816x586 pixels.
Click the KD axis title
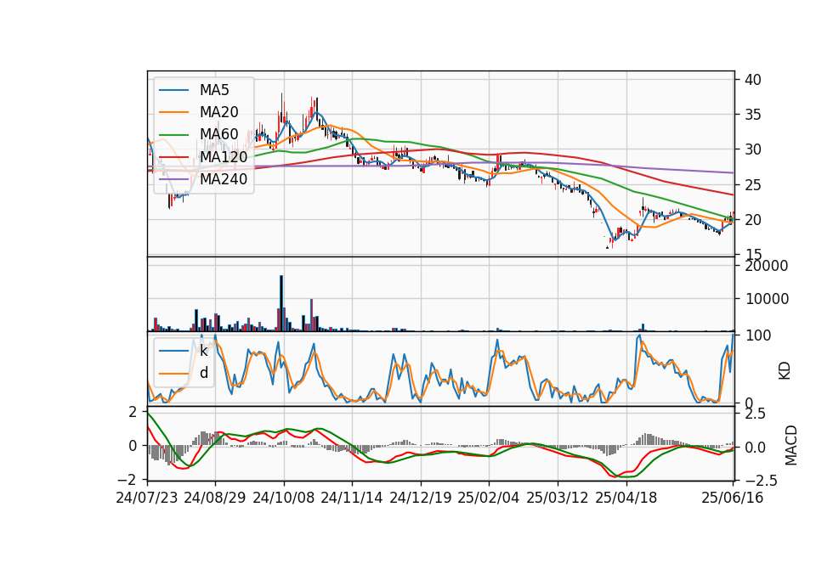785,371
